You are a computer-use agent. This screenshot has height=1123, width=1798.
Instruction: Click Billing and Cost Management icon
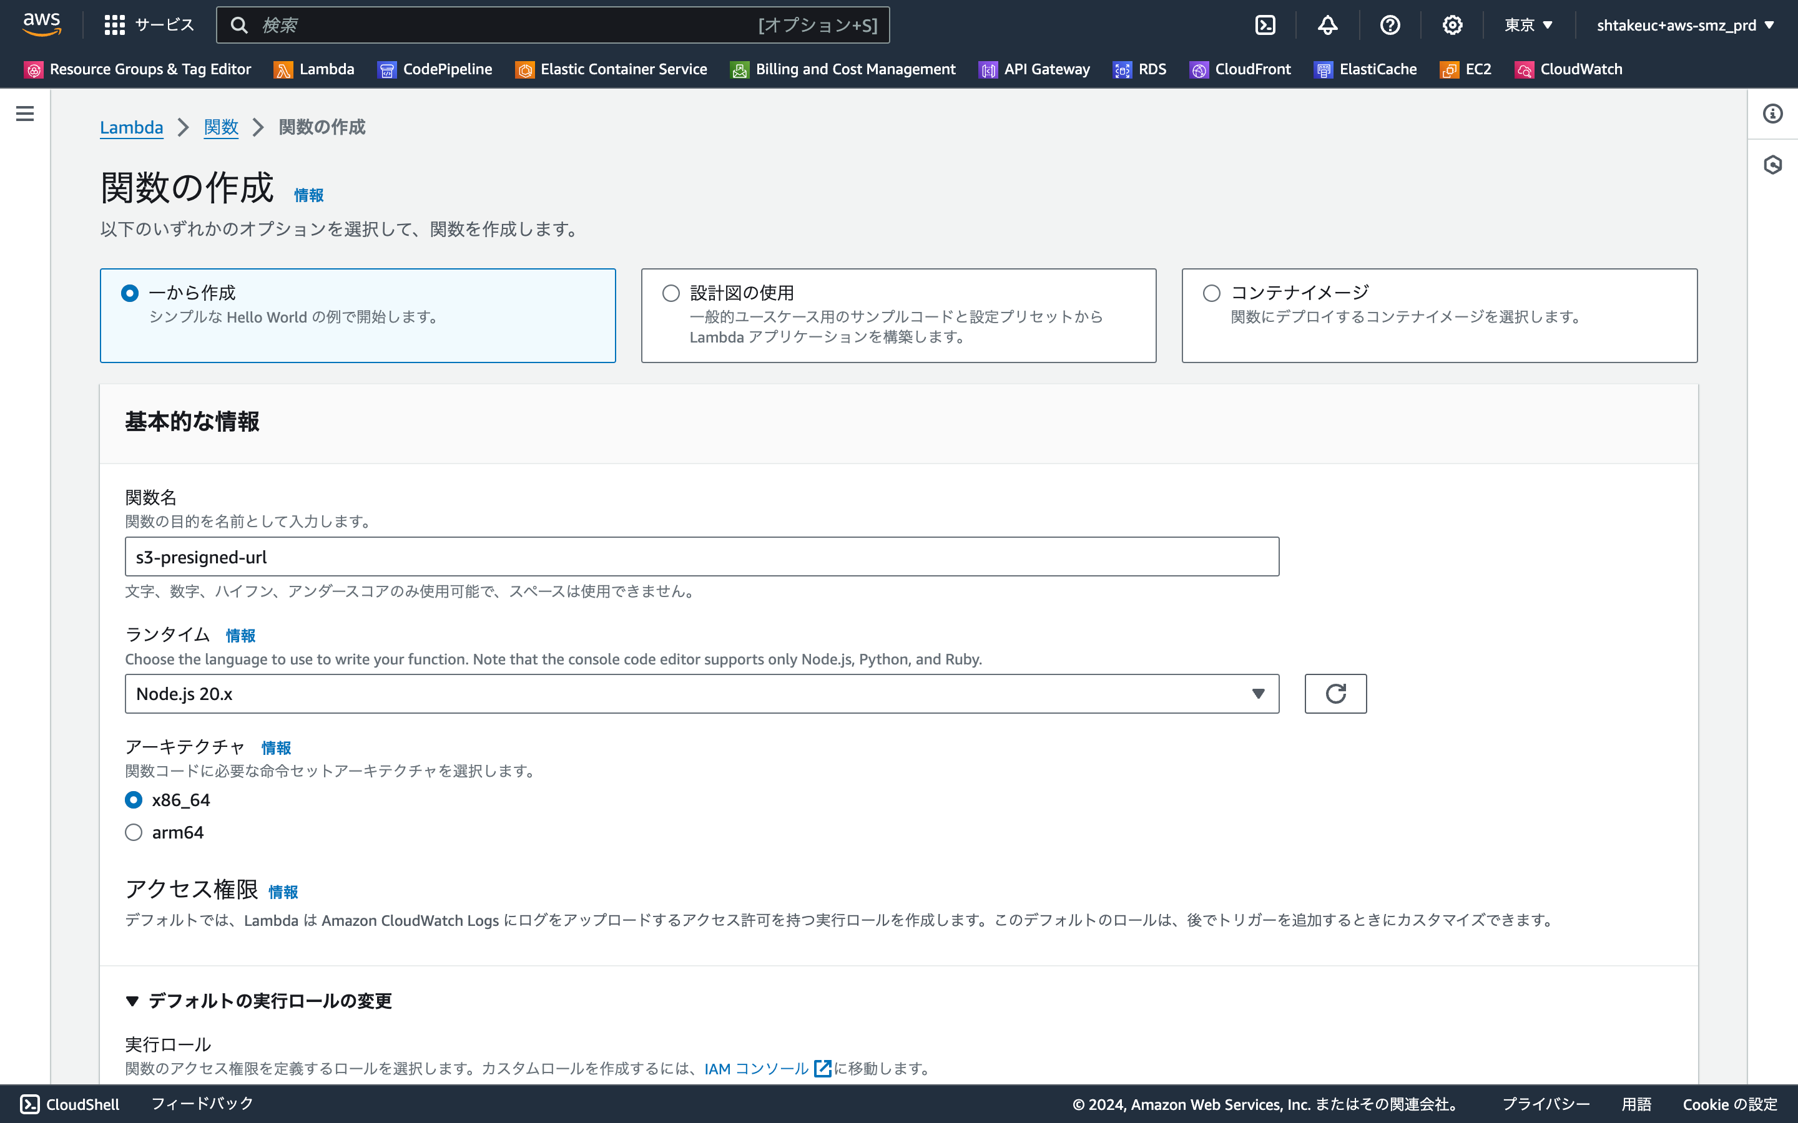tap(739, 70)
